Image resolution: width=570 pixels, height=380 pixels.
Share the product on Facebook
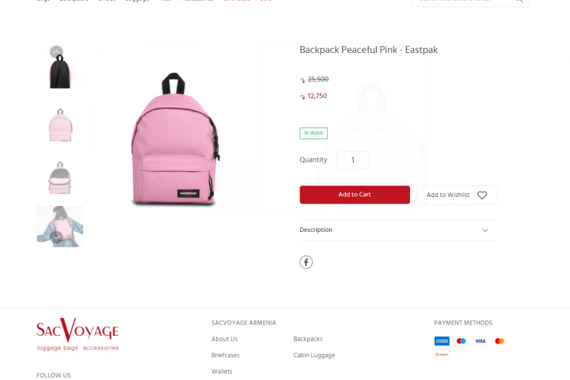(x=306, y=262)
